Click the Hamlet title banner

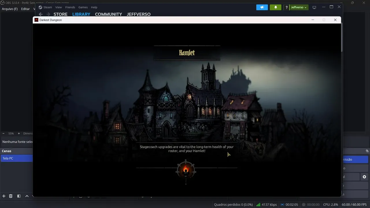point(187,53)
